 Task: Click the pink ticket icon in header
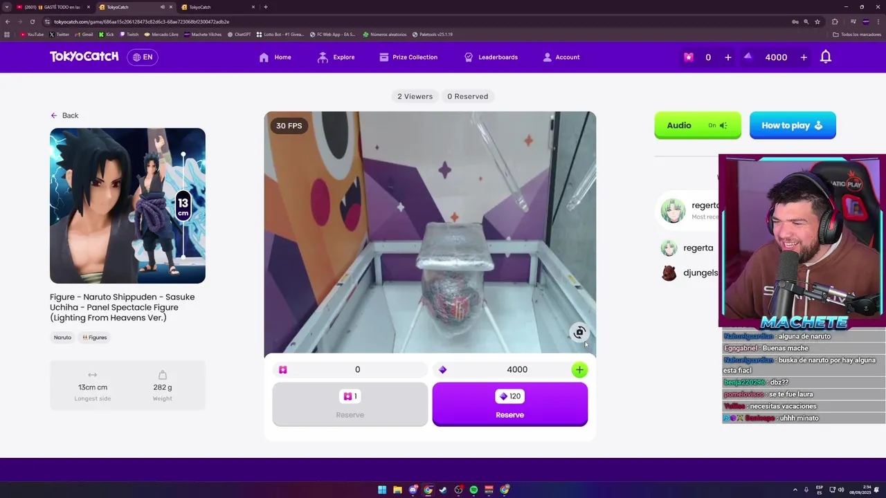pos(688,57)
